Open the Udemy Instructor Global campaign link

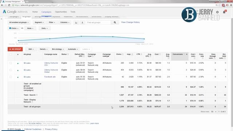tap(51, 71)
